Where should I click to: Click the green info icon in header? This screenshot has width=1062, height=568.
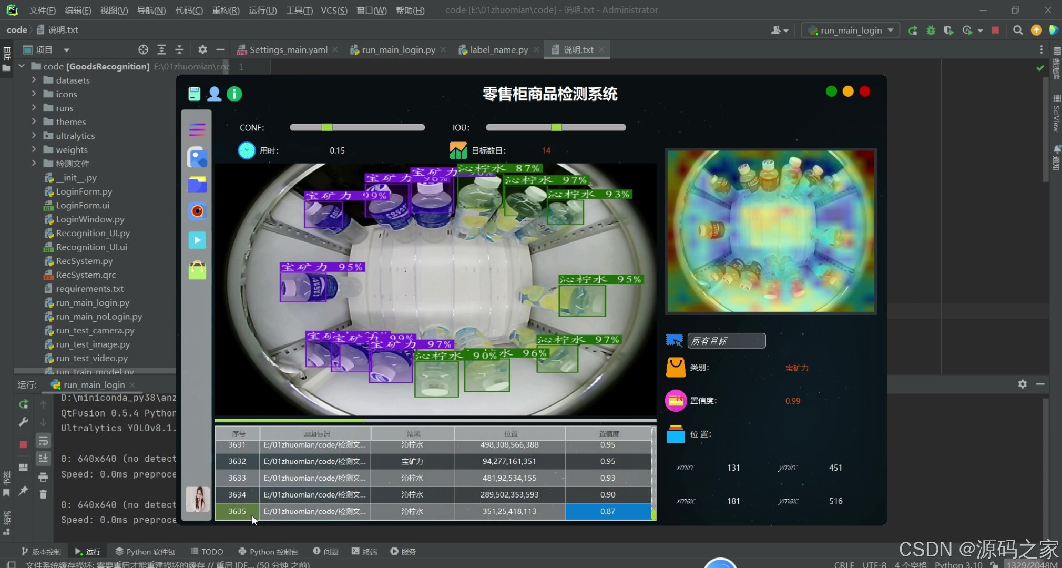pos(234,94)
